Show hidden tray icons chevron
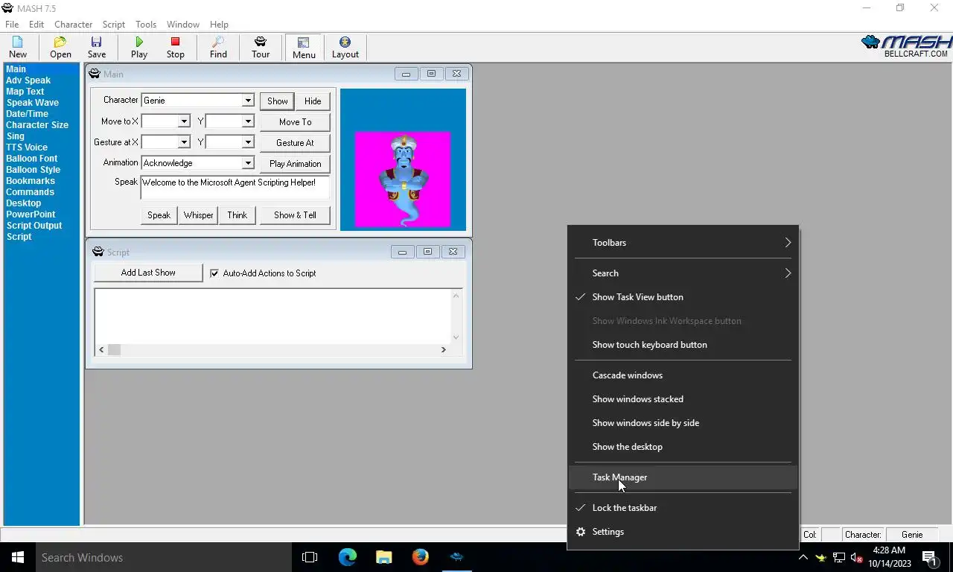Image resolution: width=953 pixels, height=572 pixels. 803,557
